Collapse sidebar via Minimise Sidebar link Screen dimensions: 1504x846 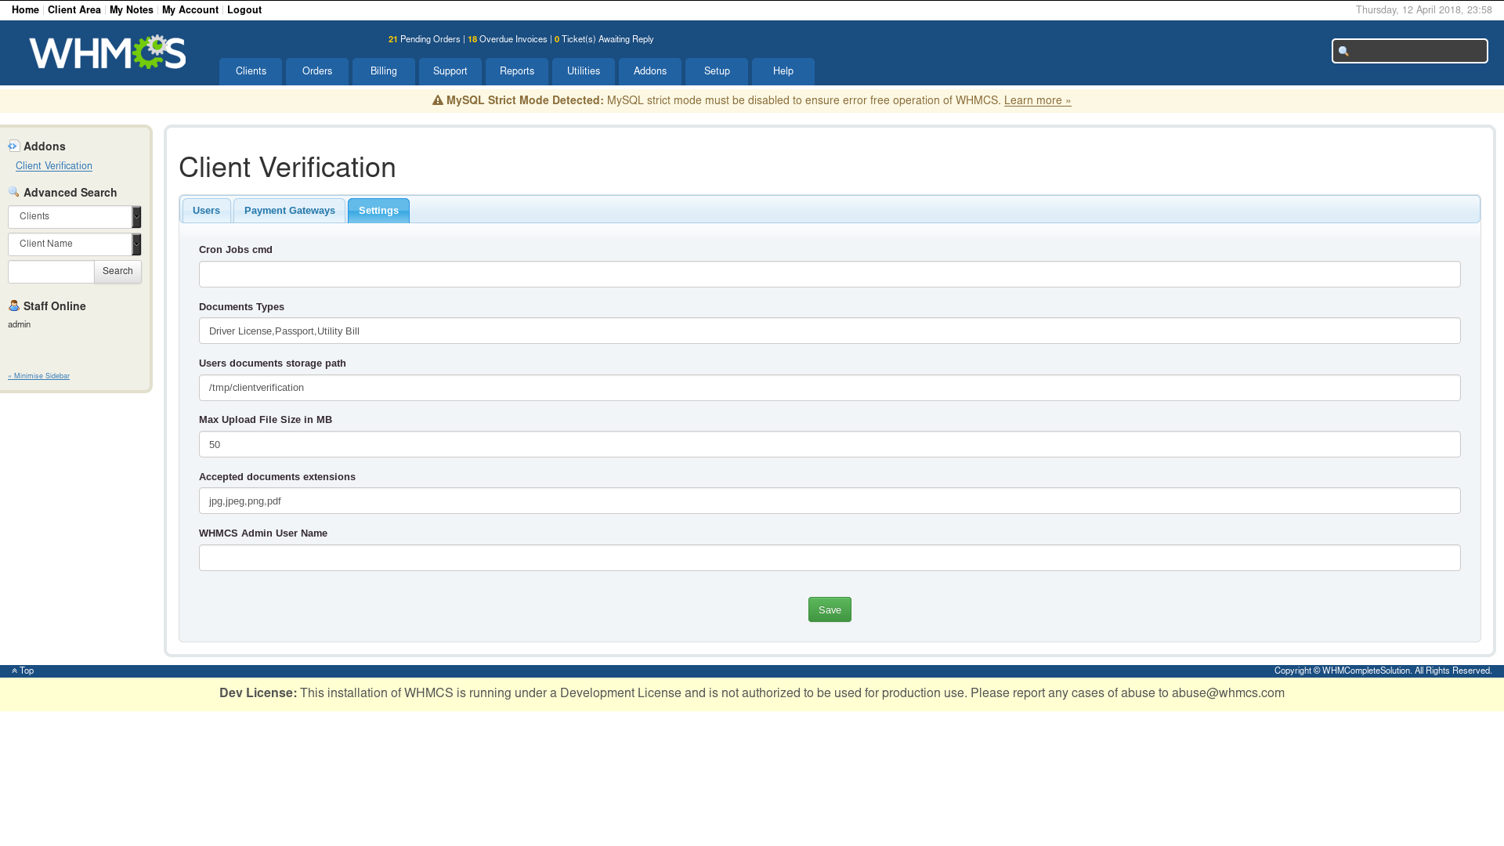(39, 376)
